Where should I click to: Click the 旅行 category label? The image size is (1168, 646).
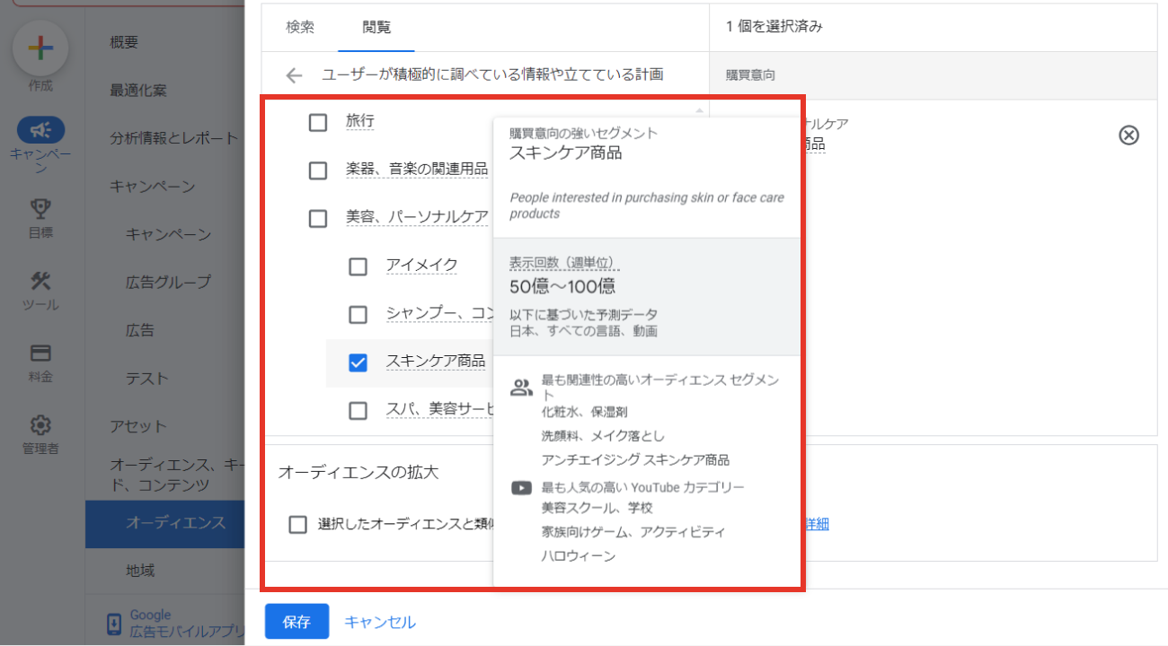[x=359, y=120]
